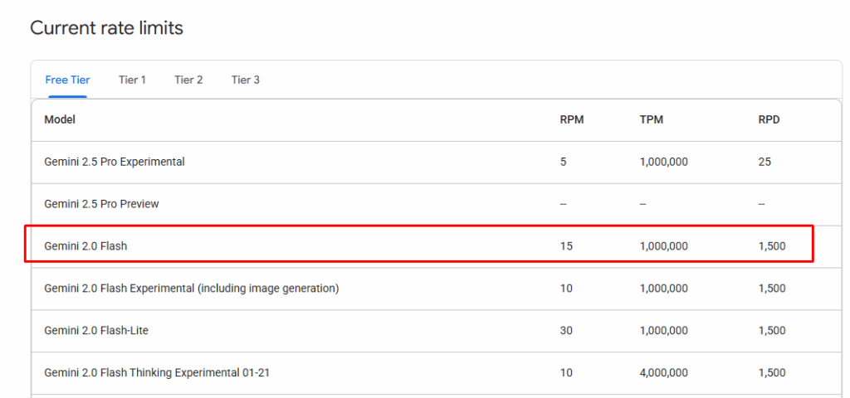The height and width of the screenshot is (398, 850).
Task: Click the Gemini 2.0 Flash model name
Action: click(85, 246)
